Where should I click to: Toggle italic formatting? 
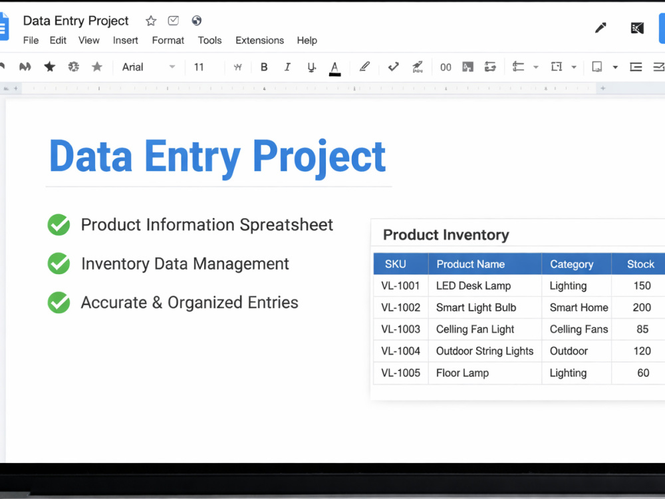pos(287,67)
